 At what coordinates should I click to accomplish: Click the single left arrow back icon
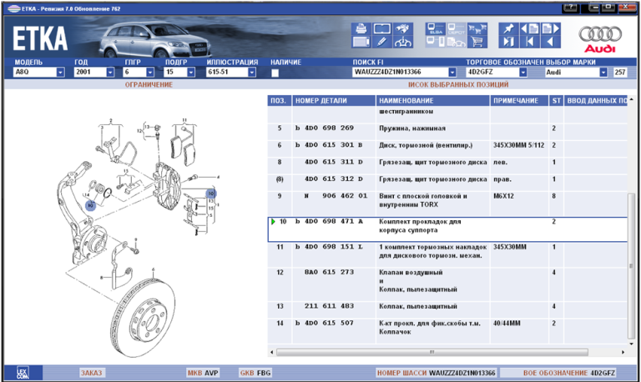tap(551, 42)
